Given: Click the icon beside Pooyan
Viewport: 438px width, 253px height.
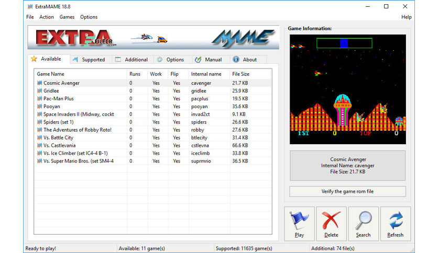Looking at the screenshot, I should click(40, 107).
